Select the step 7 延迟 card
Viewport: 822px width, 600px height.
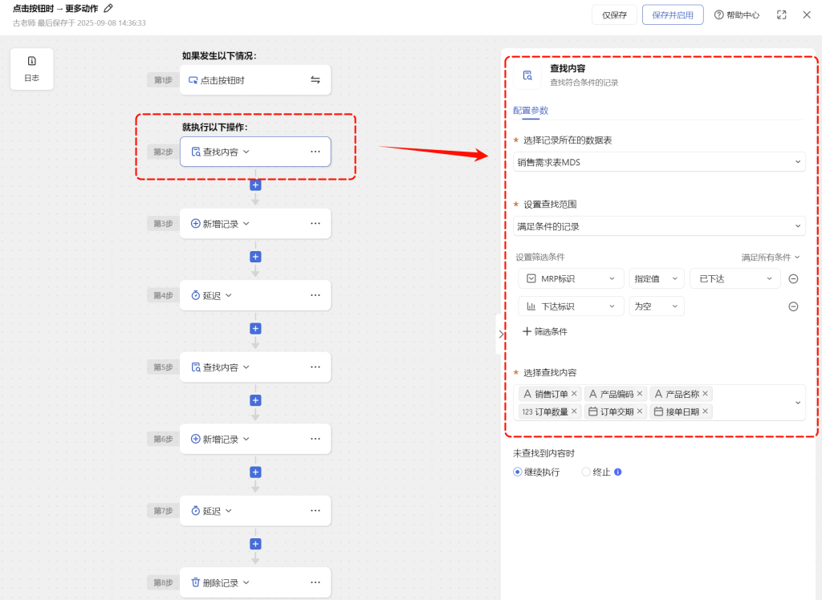[x=255, y=511]
